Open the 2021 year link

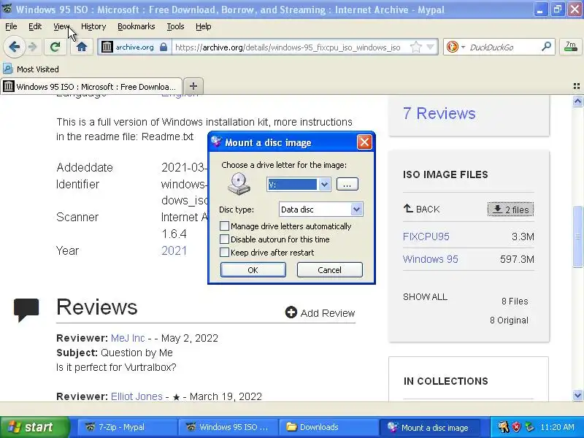coord(174,250)
